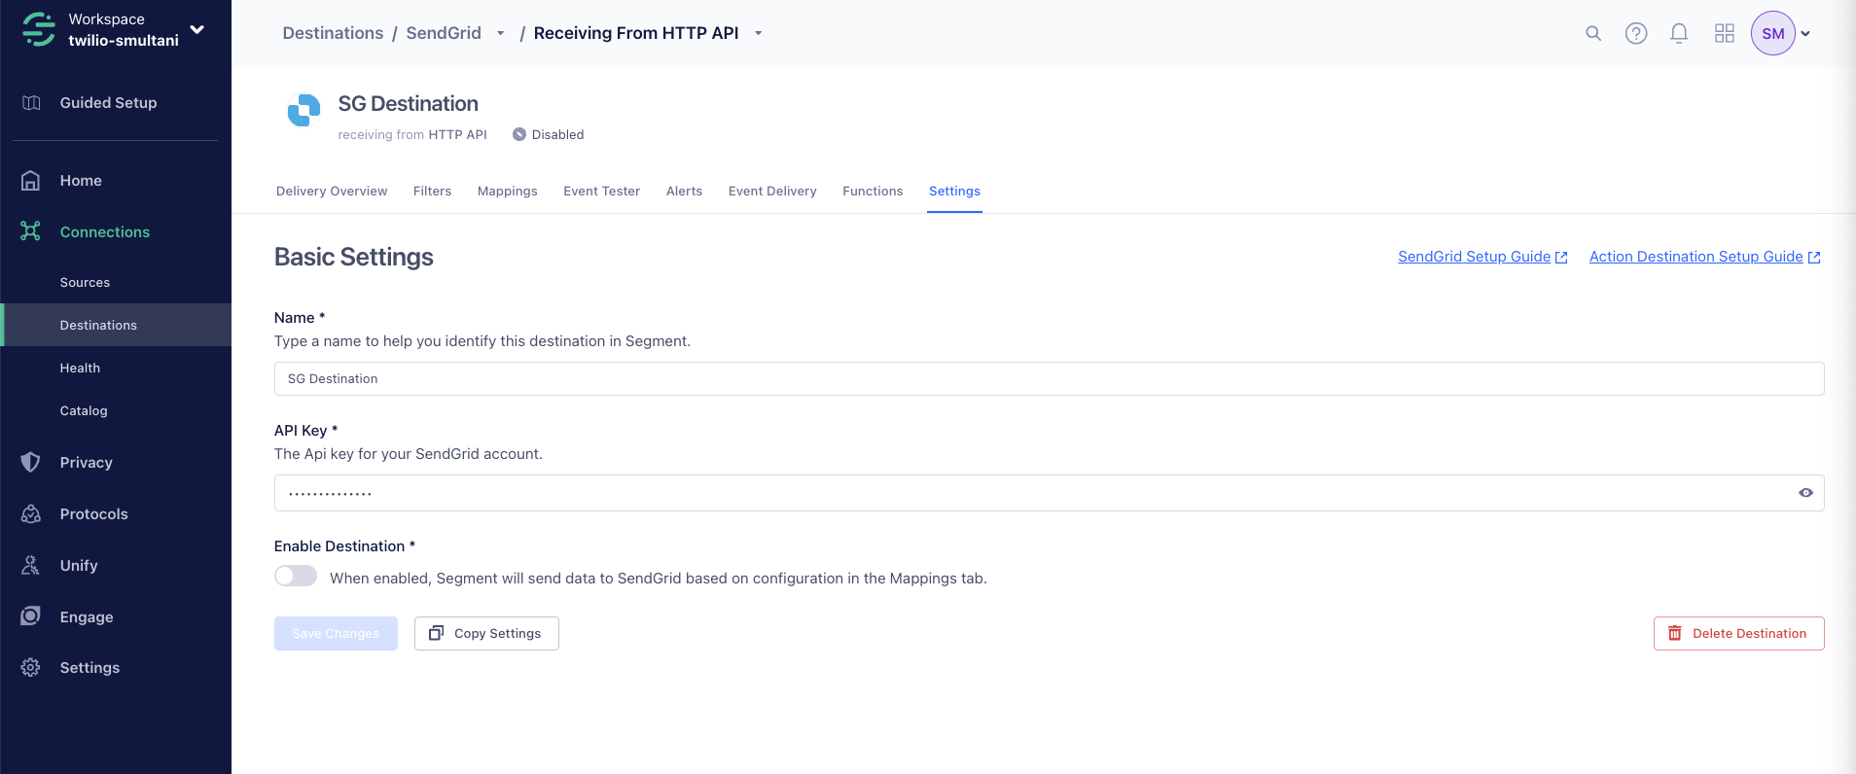Click the Copy Settings button
Screen dimensions: 1856x774
[x=486, y=633]
